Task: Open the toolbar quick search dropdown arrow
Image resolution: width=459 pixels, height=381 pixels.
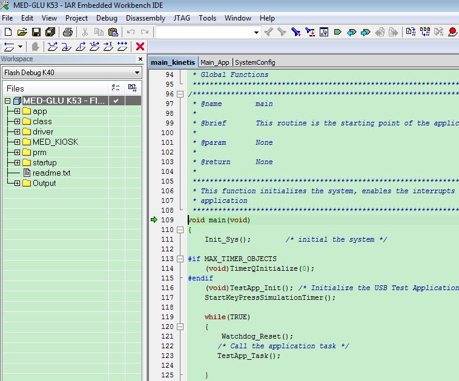Action: (256, 32)
